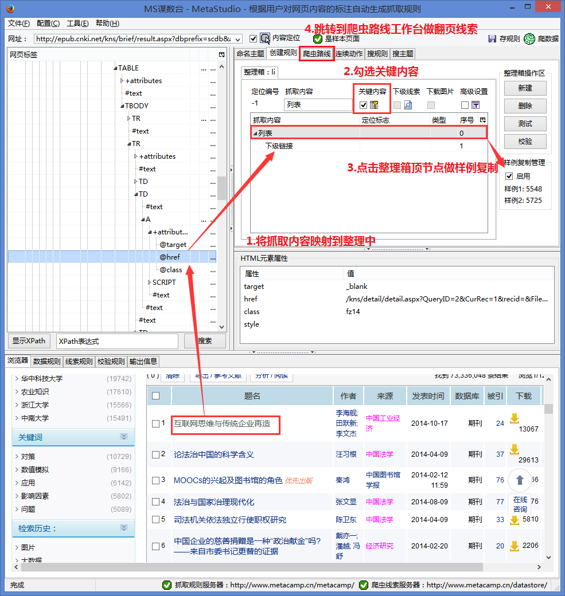Image resolution: width=565 pixels, height=596 pixels.
Task: Switch to the 连续动作 tab
Action: click(x=349, y=54)
